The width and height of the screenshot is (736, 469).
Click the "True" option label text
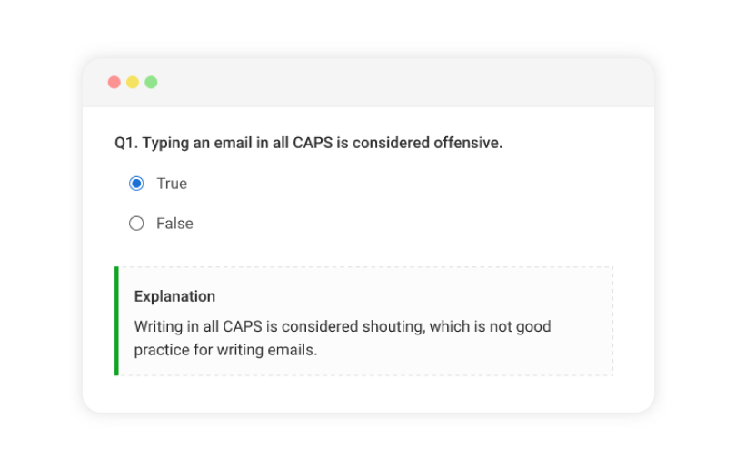coord(172,184)
